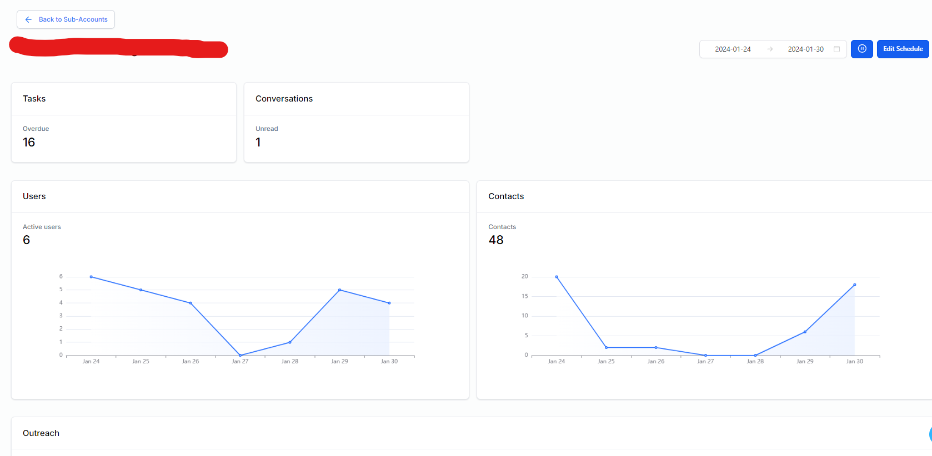This screenshot has height=456, width=932.
Task: Click the left arrow icon in Back button
Action: [28, 19]
